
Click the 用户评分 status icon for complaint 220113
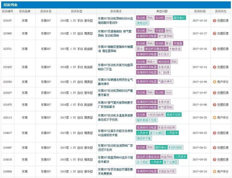pos(214,118)
